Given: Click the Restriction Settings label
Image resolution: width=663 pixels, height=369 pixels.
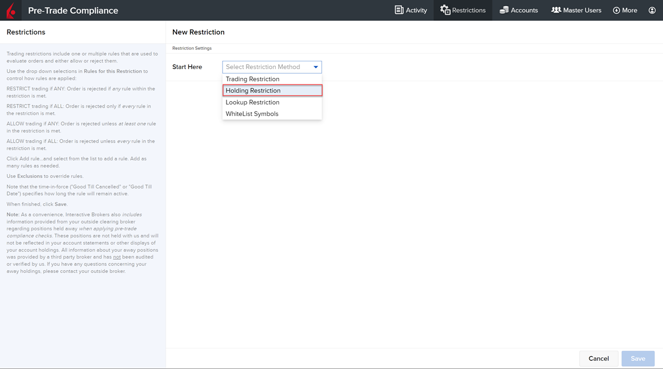Looking at the screenshot, I should pos(192,48).
